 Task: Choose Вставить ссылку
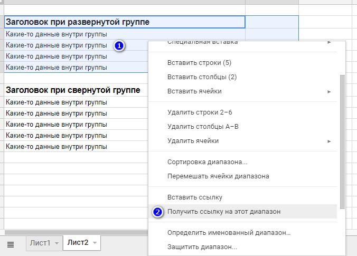coord(243,197)
